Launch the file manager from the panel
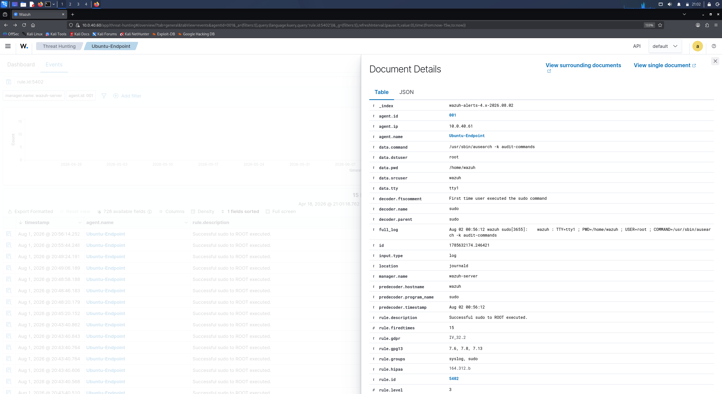 pos(23,4)
